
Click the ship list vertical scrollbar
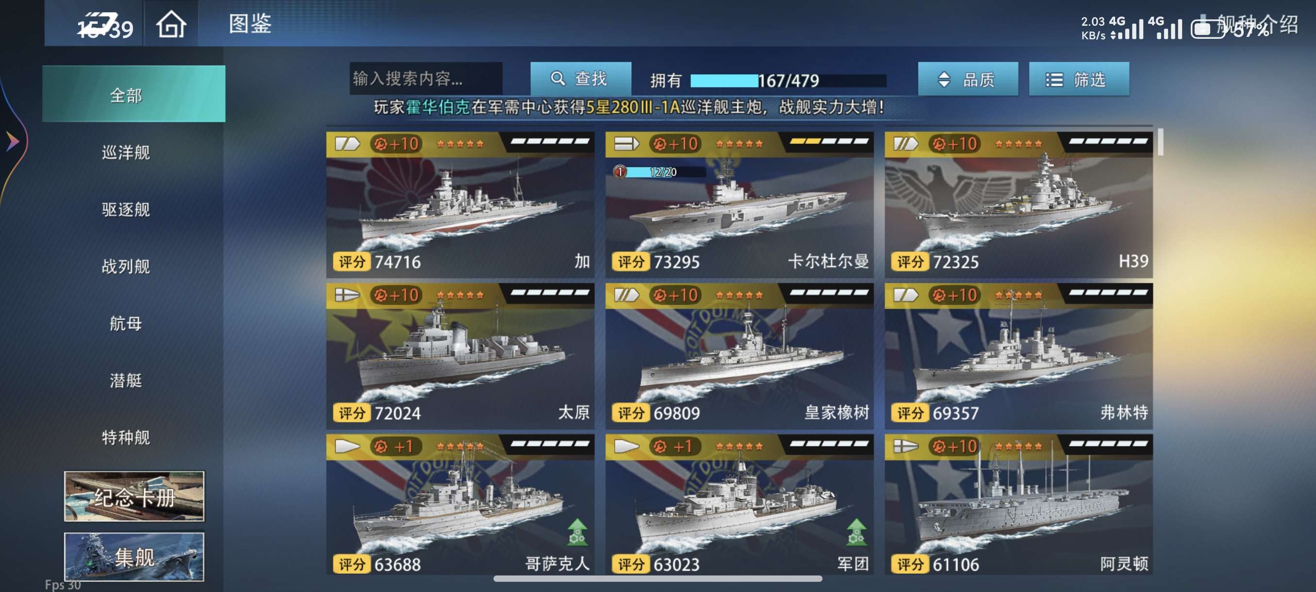(1160, 142)
